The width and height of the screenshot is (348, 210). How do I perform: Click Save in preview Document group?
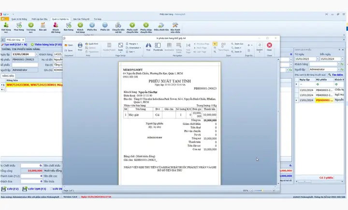coord(69,51)
